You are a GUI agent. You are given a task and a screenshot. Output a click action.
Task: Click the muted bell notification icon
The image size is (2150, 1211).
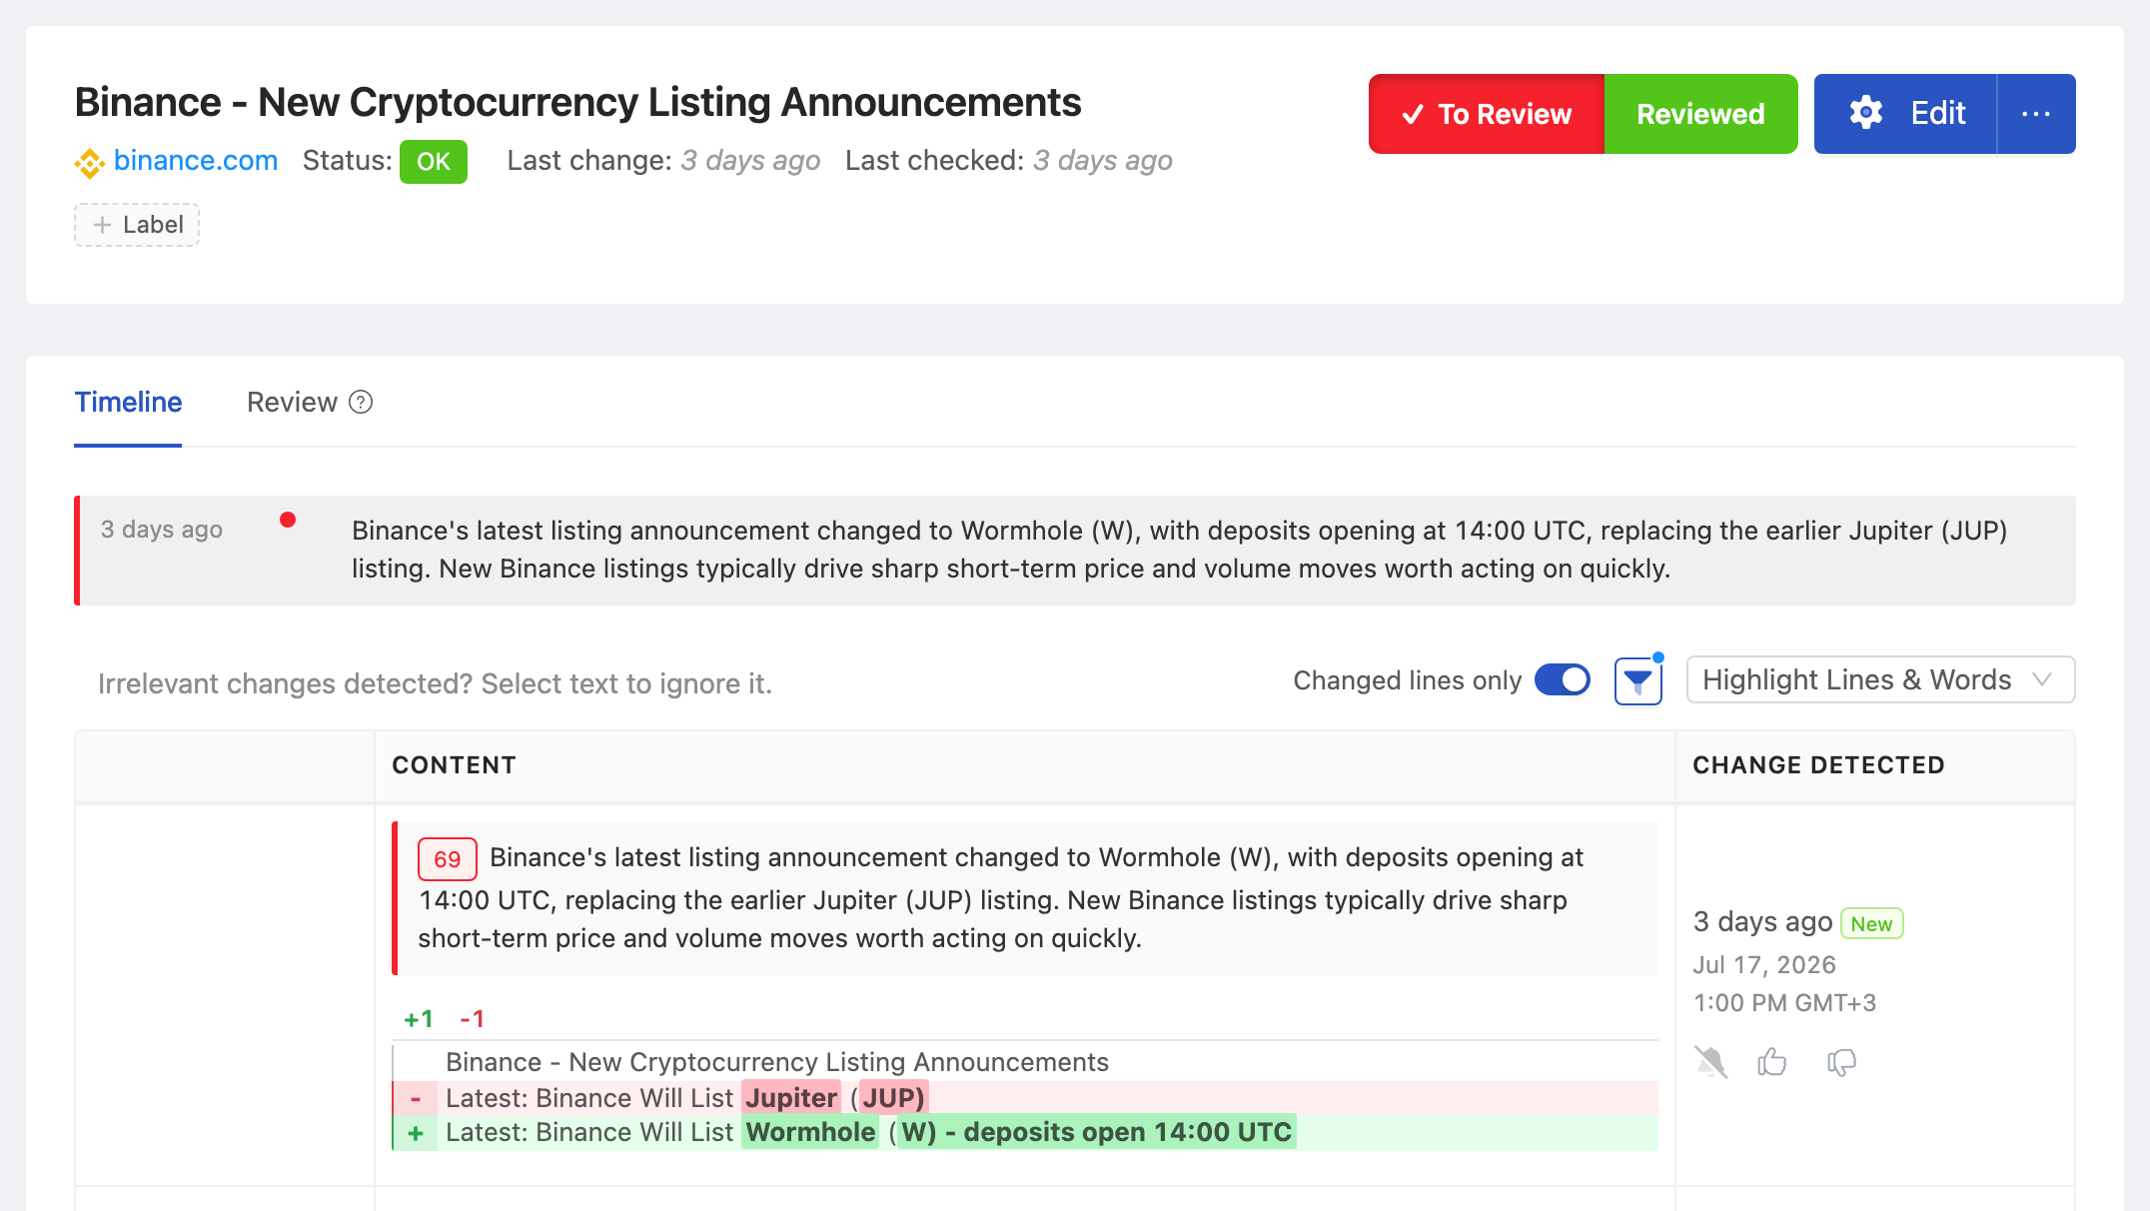[1710, 1062]
